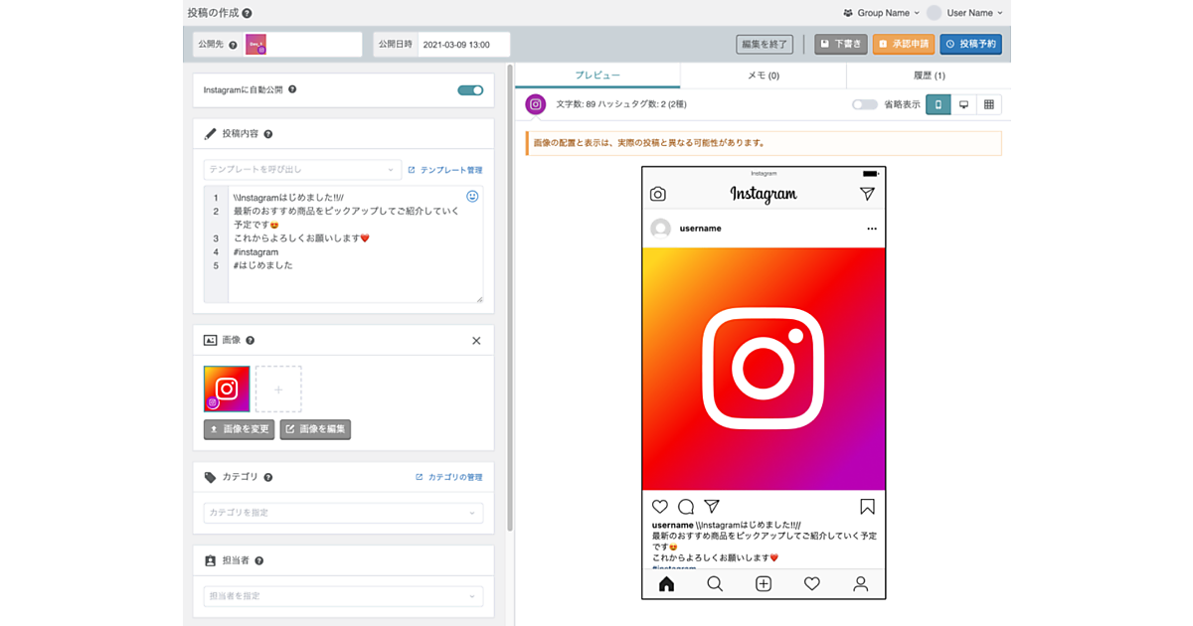Click the 公開先 account selector field
The height and width of the screenshot is (626, 1193).
pos(303,45)
